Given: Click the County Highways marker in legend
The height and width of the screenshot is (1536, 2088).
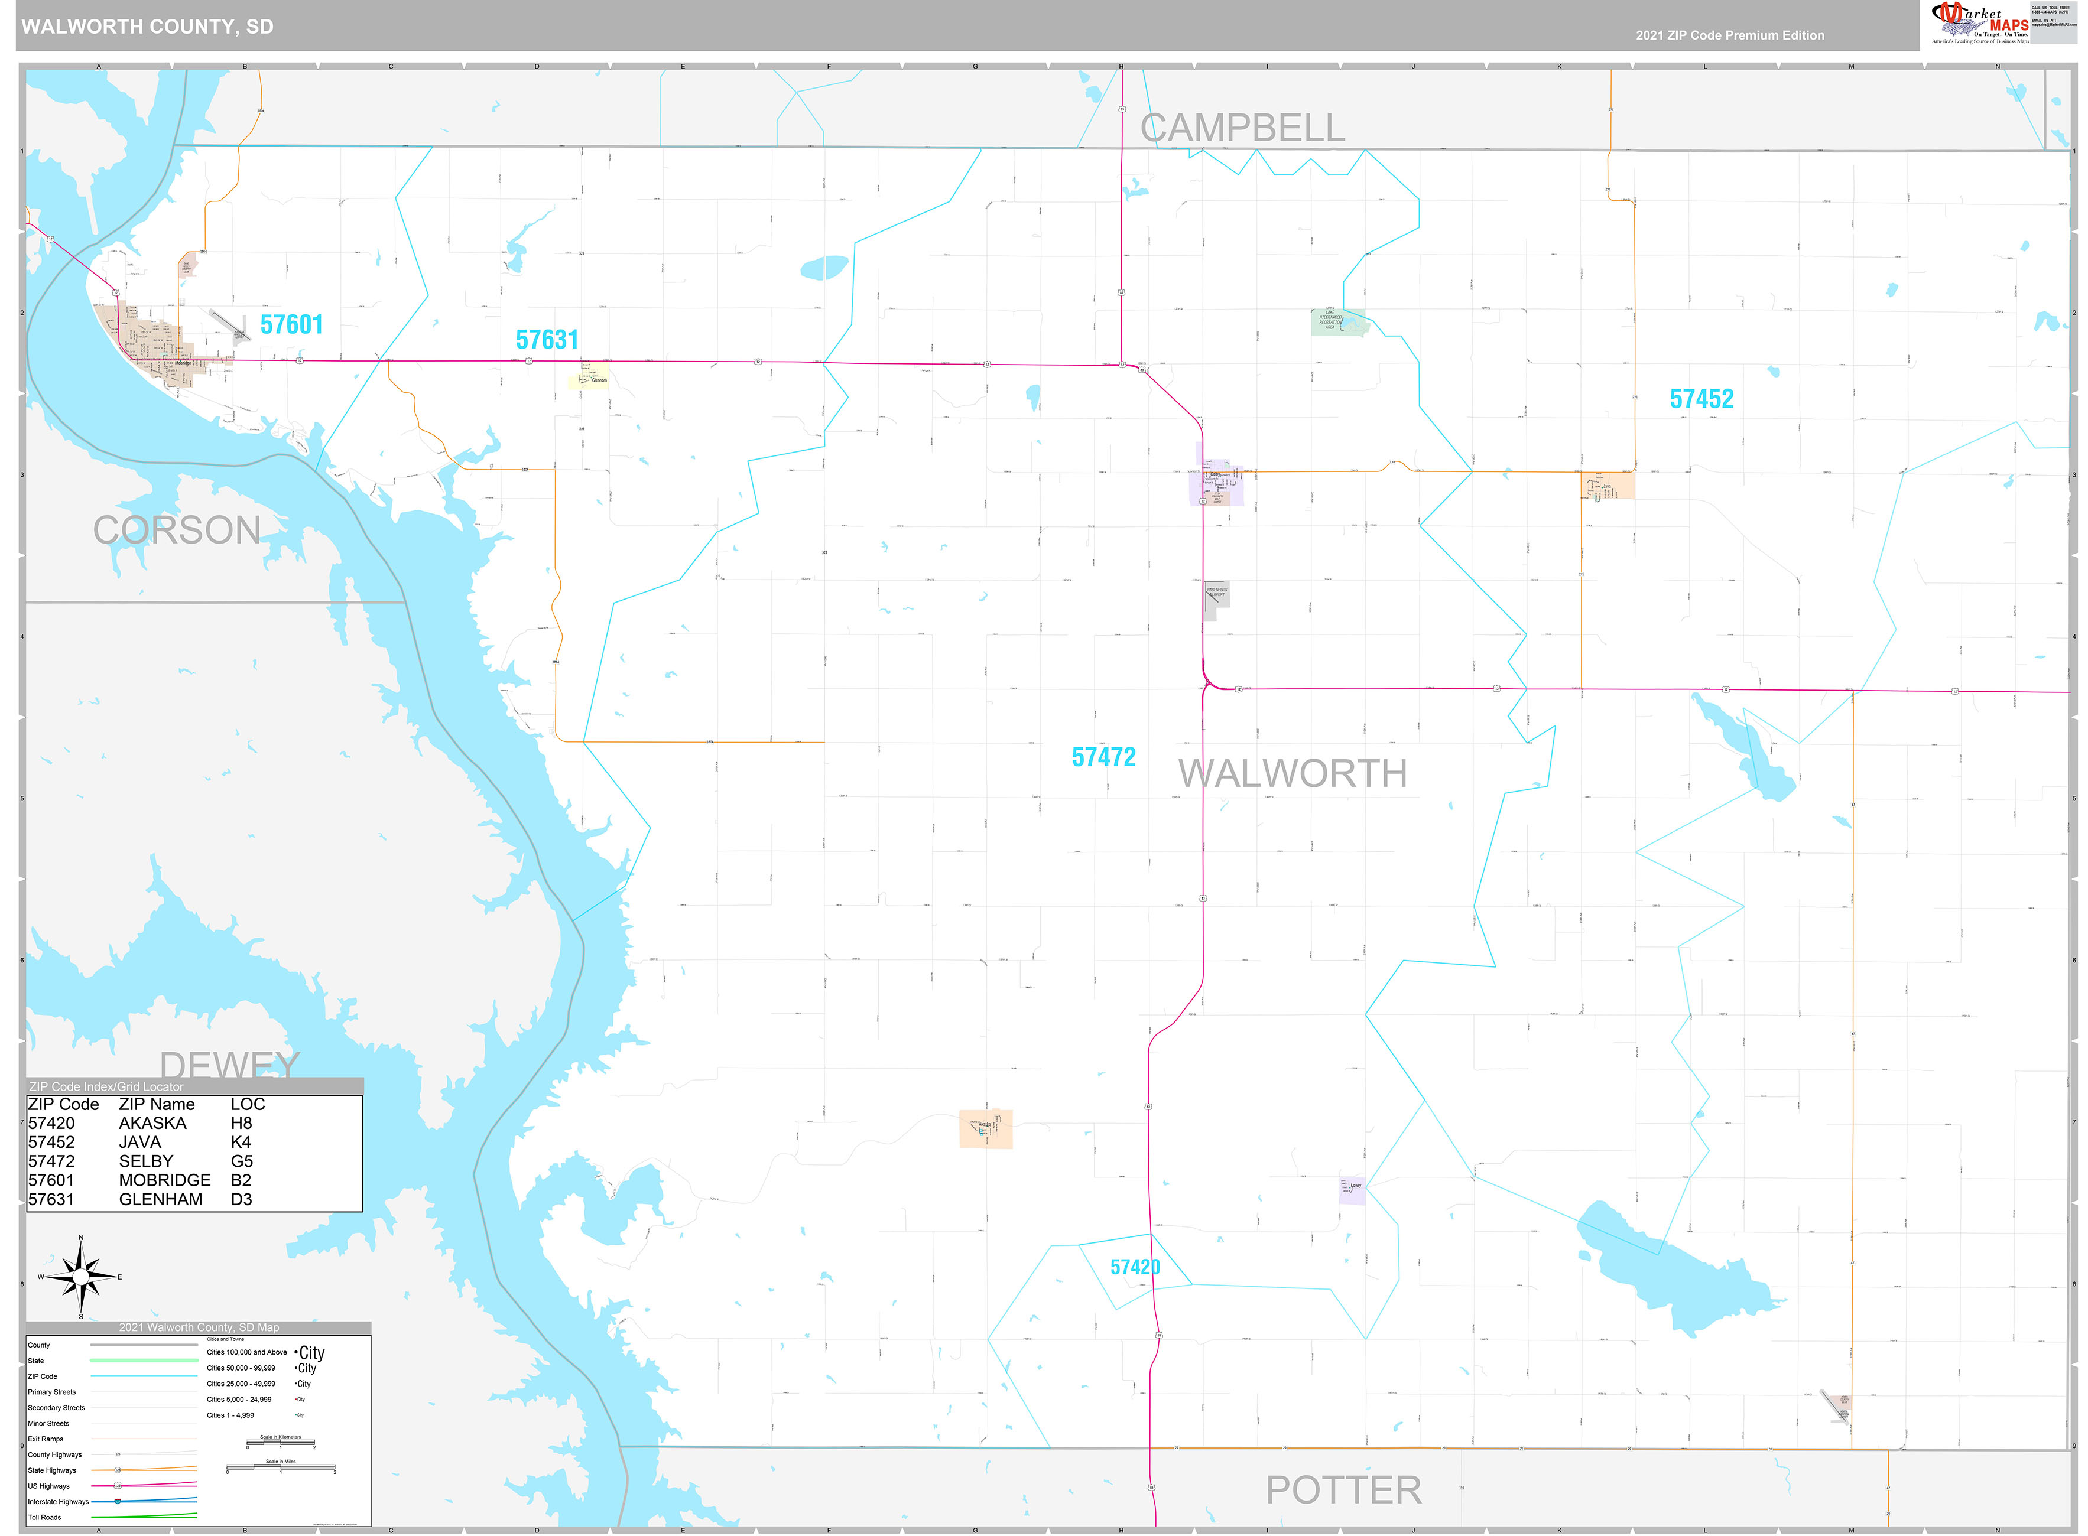Looking at the screenshot, I should point(118,1455).
